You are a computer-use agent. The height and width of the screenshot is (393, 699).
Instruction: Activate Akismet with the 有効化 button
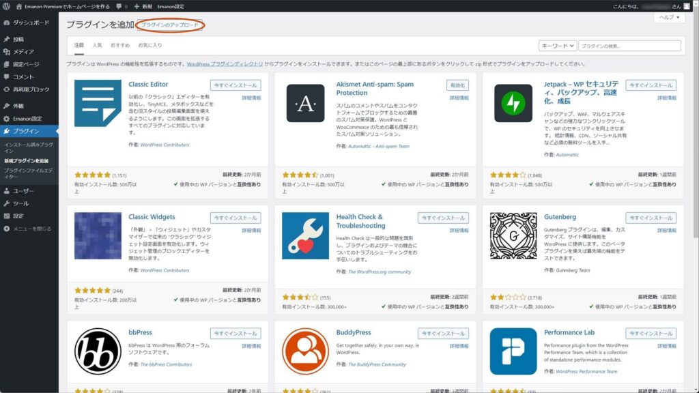457,85
